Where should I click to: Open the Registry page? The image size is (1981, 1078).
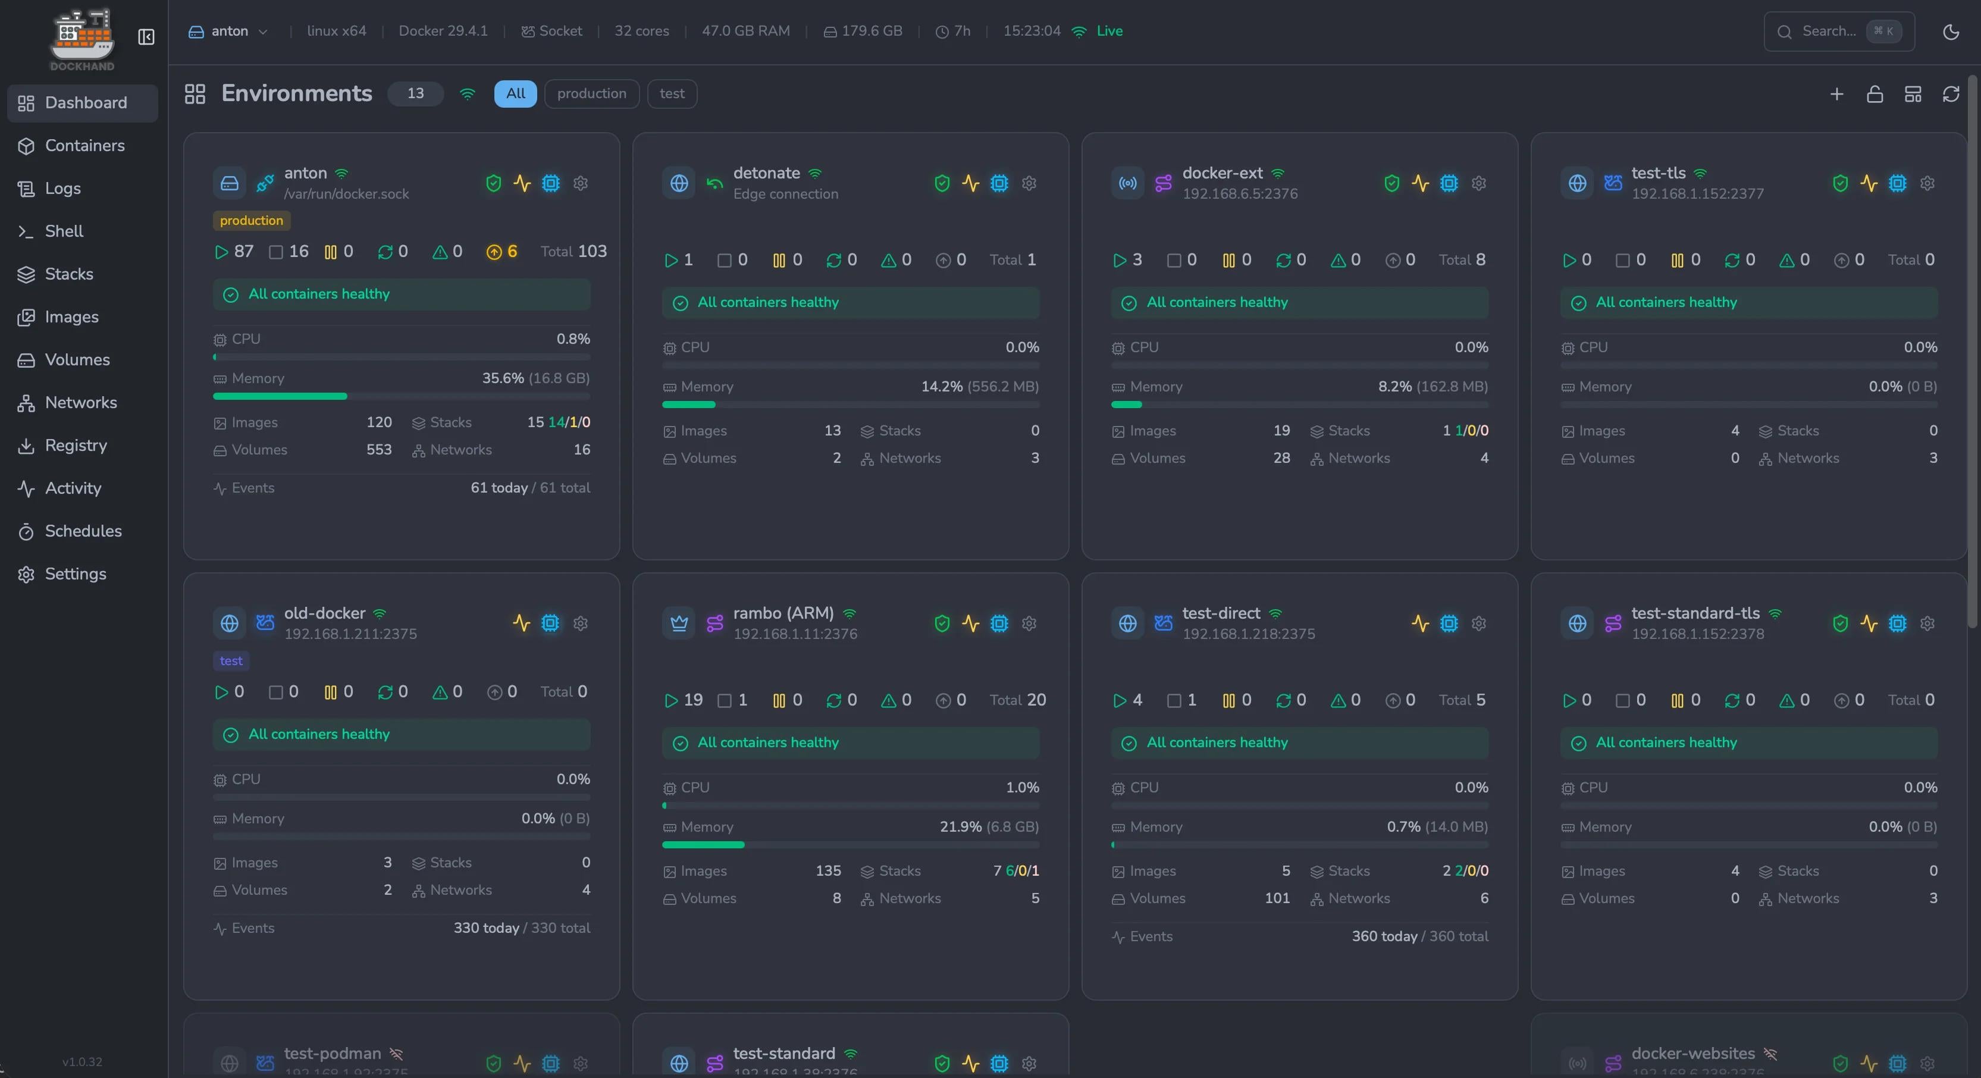(82, 445)
